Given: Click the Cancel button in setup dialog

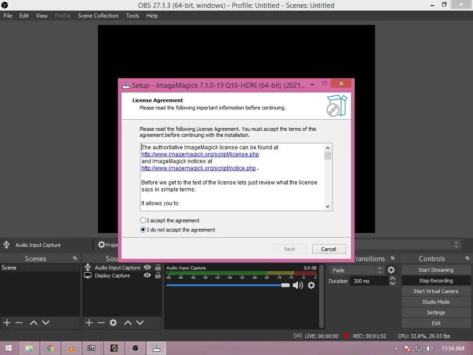Looking at the screenshot, I should pyautogui.click(x=329, y=249).
